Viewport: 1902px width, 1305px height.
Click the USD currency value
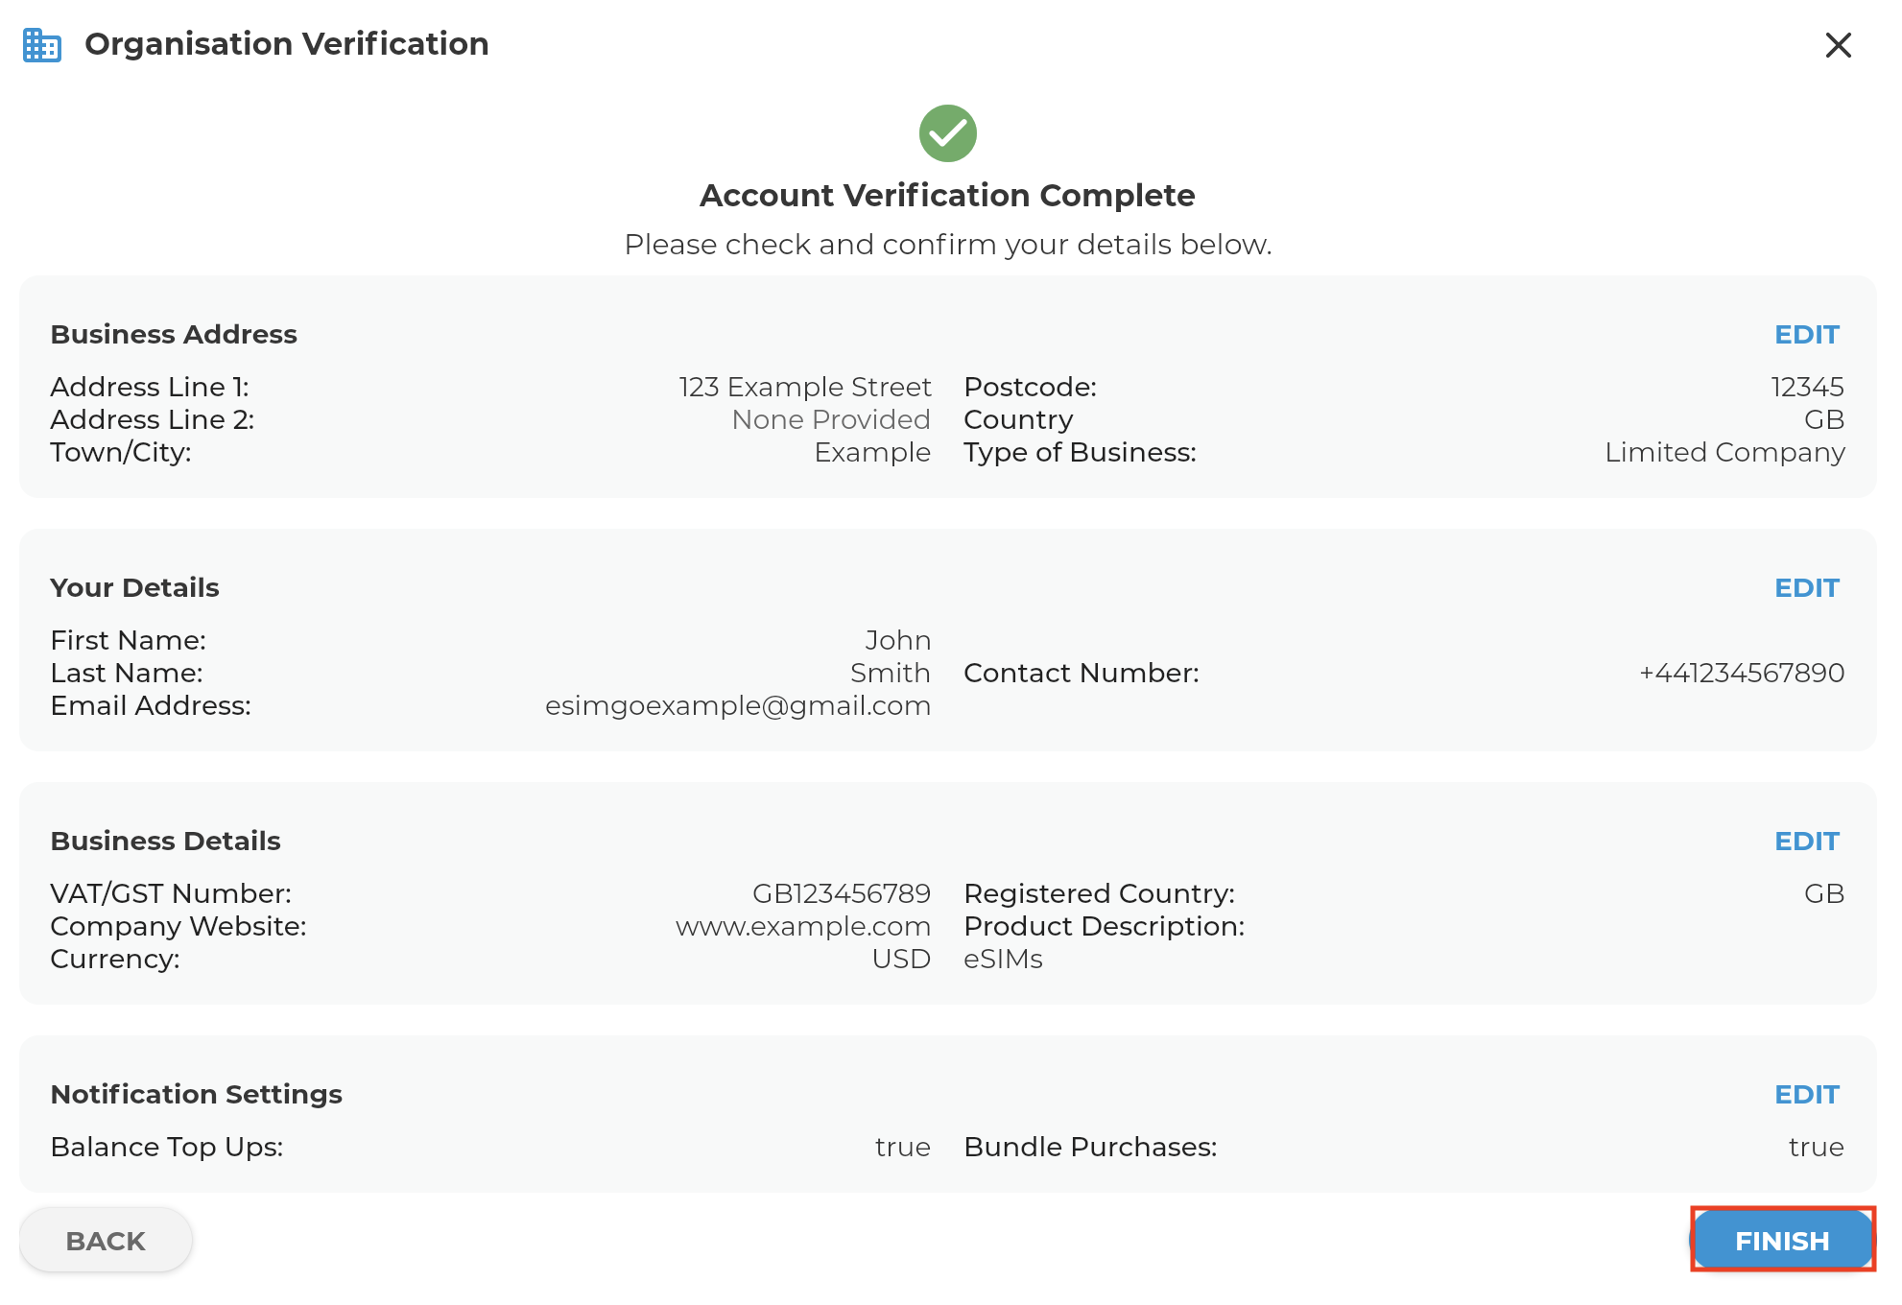[901, 959]
